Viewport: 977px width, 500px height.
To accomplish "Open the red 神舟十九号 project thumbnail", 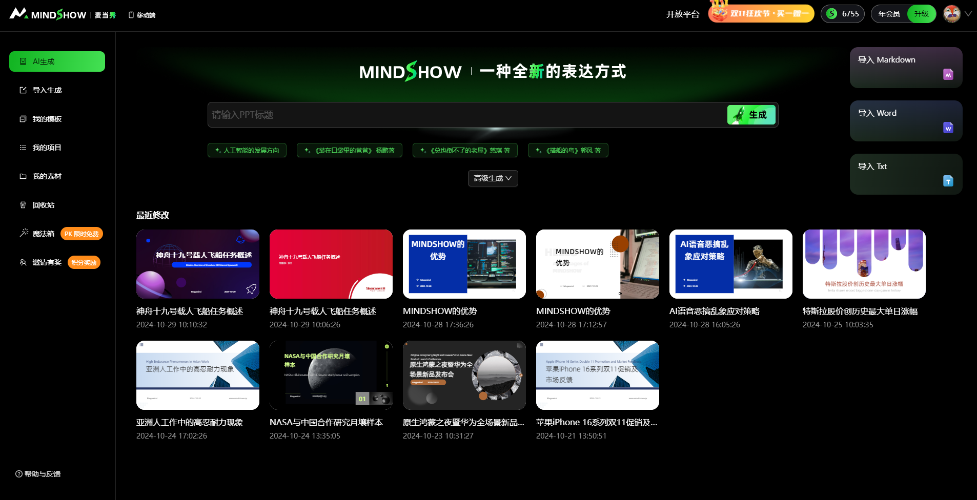I will tap(331, 264).
